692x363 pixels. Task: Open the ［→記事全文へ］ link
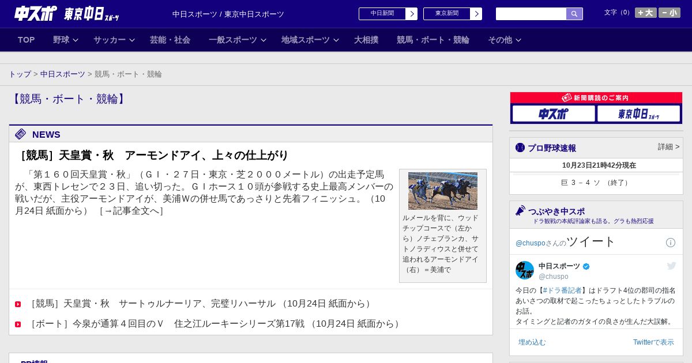[131, 211]
